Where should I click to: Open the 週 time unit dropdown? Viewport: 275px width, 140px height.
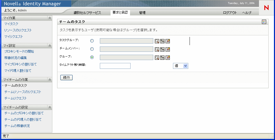click(x=180, y=66)
